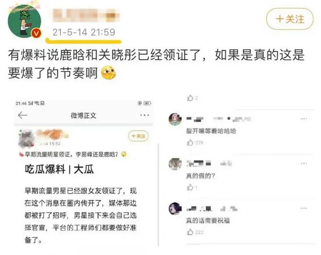Screen dimensions: 321x255
Task: Click the post timestamp 21-5-14 21:59
Action: coord(84,33)
